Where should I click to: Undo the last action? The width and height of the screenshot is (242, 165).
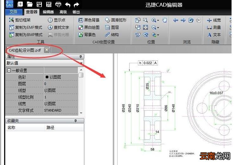tap(67, 5)
